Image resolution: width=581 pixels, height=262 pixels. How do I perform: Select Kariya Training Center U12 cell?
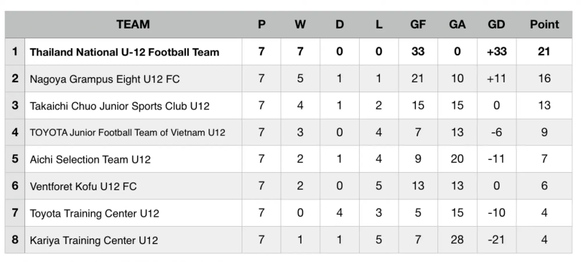[133, 240]
